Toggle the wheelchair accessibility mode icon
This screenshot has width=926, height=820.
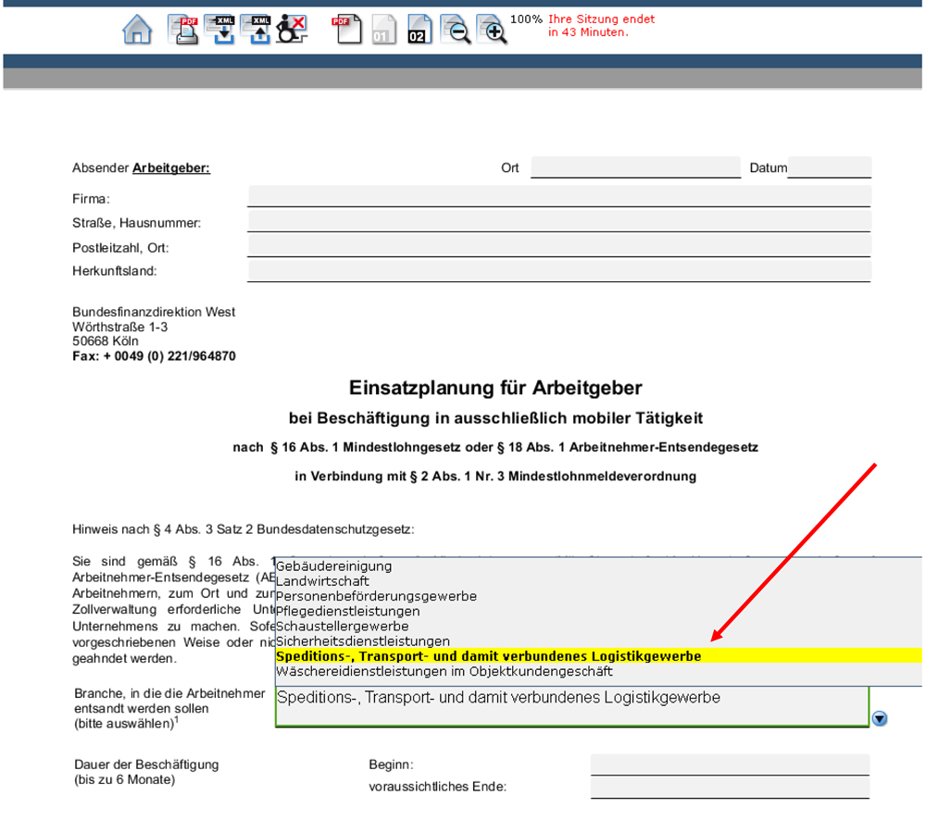coord(292,31)
